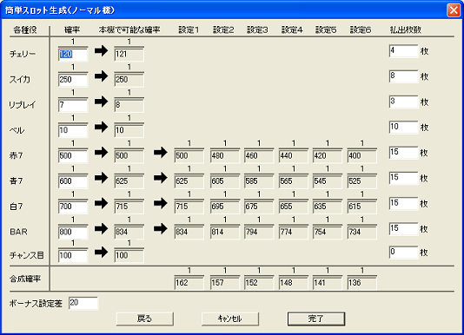Click the 本機で可能な確率 column header

point(129,30)
